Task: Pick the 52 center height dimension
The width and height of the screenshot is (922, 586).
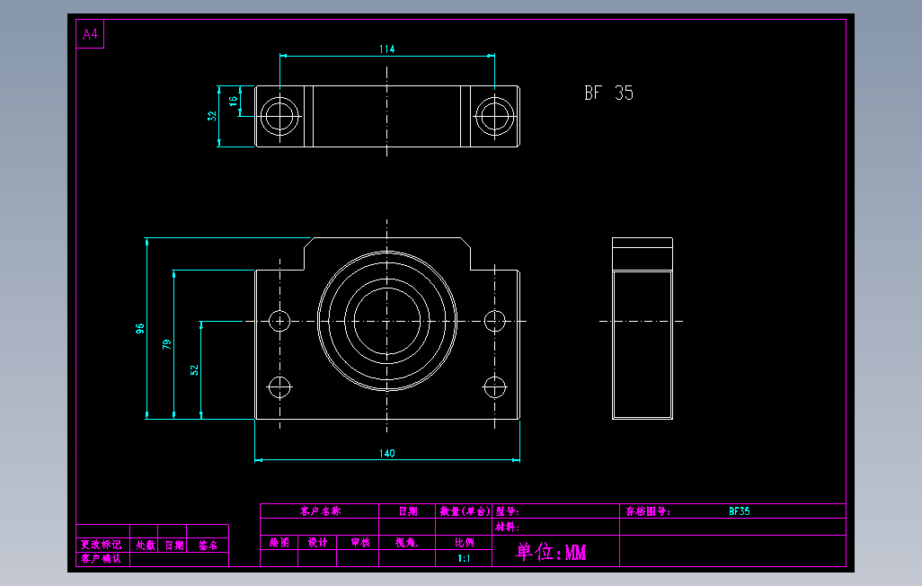Action: 194,370
